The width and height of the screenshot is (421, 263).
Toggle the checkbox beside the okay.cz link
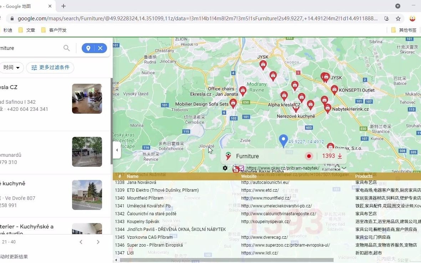click(241, 168)
